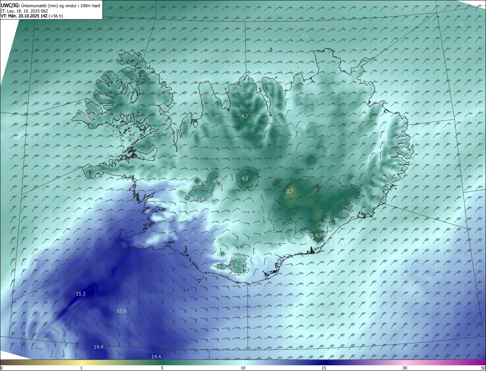This screenshot has height=371, width=486.
Task: Click the 4.7 value label on the map
Action: tap(245, 116)
